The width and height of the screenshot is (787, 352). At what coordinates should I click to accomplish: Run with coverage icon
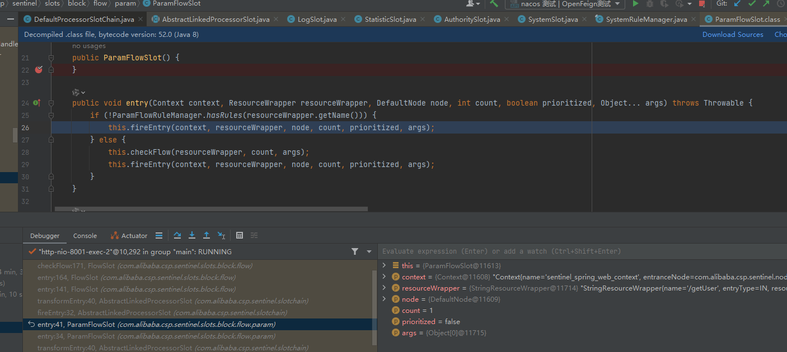664,3
